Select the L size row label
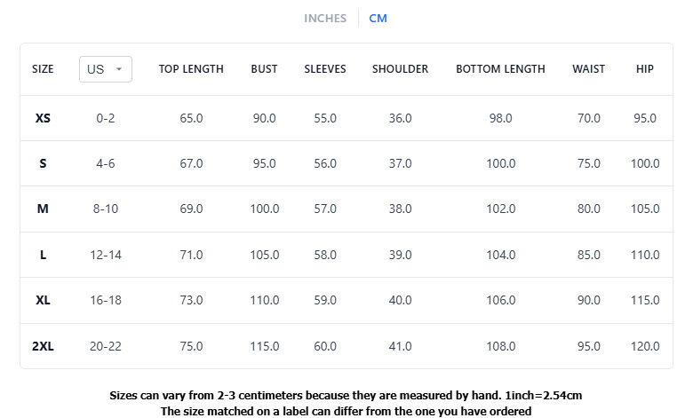 coord(43,255)
